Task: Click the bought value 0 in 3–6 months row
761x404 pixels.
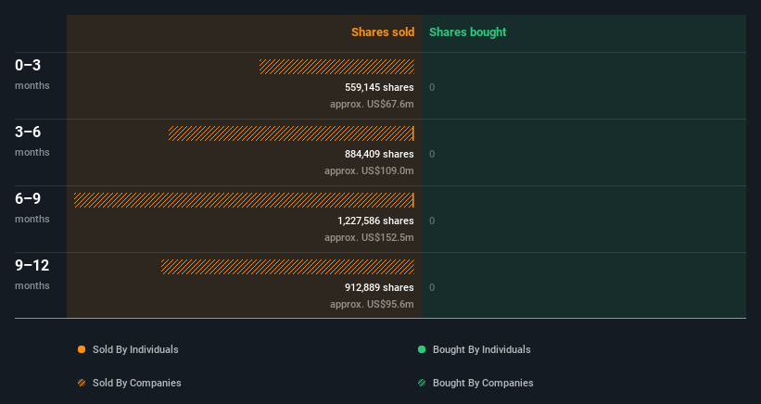Action: pyautogui.click(x=432, y=154)
